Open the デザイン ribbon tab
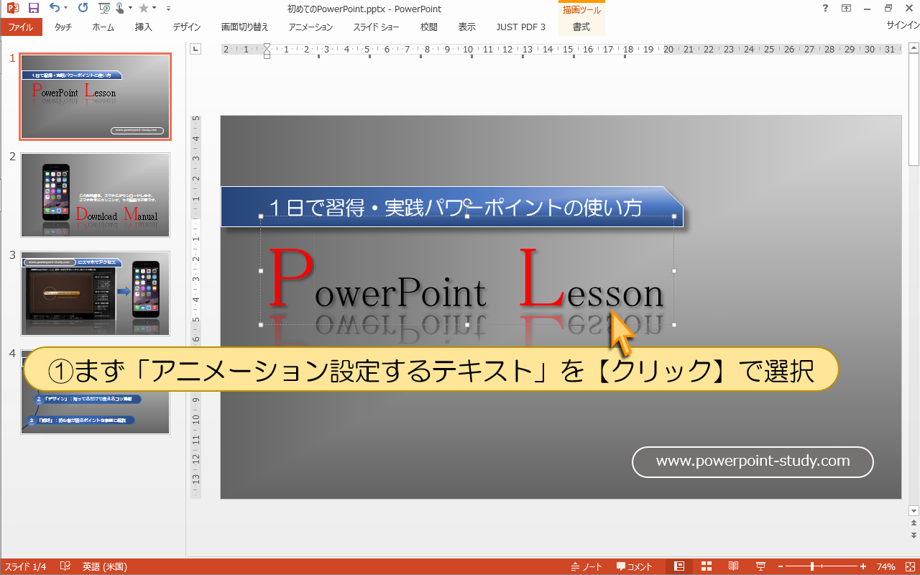This screenshot has height=575, width=920. point(187,27)
